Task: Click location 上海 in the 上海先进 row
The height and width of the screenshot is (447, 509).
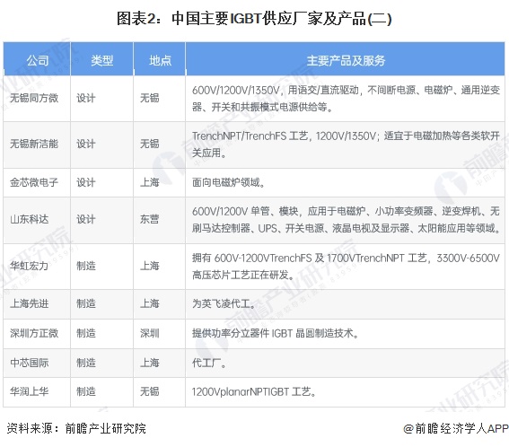Action: point(150,303)
